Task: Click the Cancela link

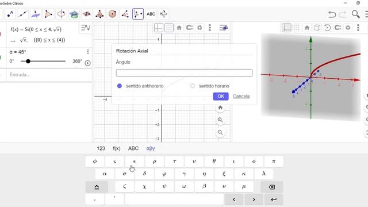Action: pyautogui.click(x=241, y=96)
